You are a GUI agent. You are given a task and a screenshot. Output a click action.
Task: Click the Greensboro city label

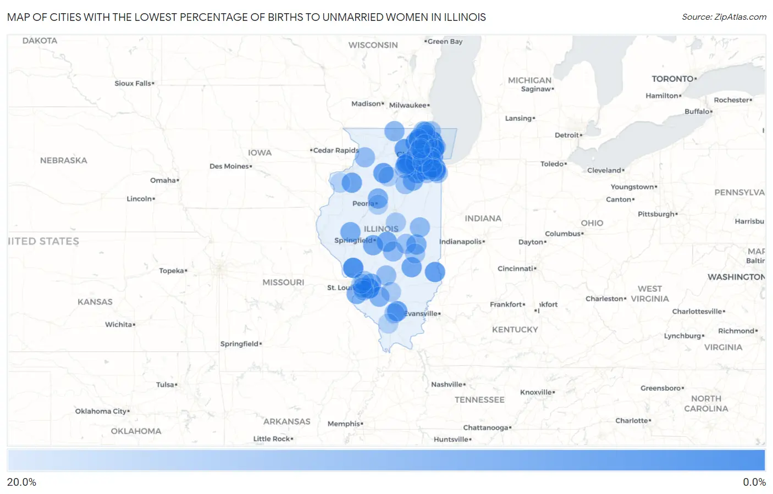662,388
